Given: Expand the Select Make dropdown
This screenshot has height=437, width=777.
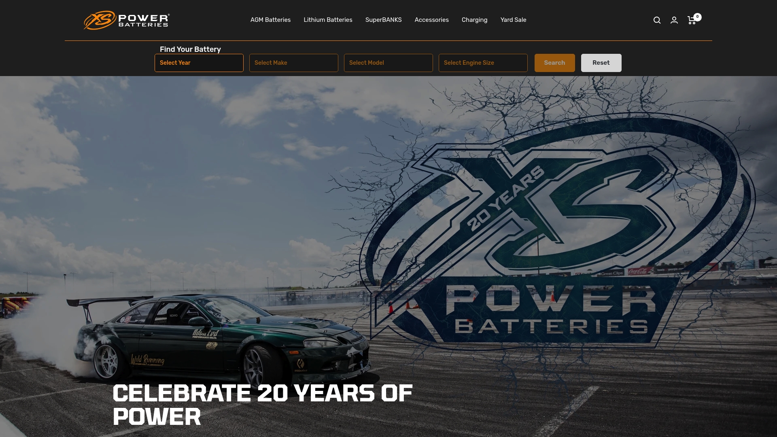Looking at the screenshot, I should point(294,63).
